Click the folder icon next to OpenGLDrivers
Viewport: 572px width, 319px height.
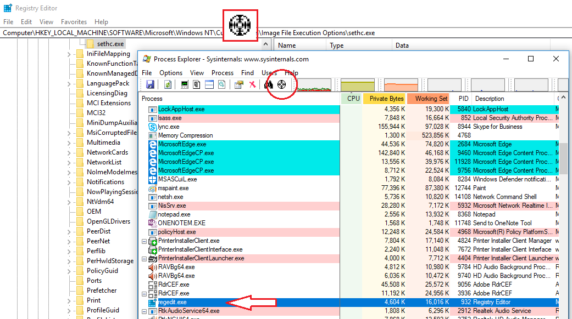click(x=80, y=221)
